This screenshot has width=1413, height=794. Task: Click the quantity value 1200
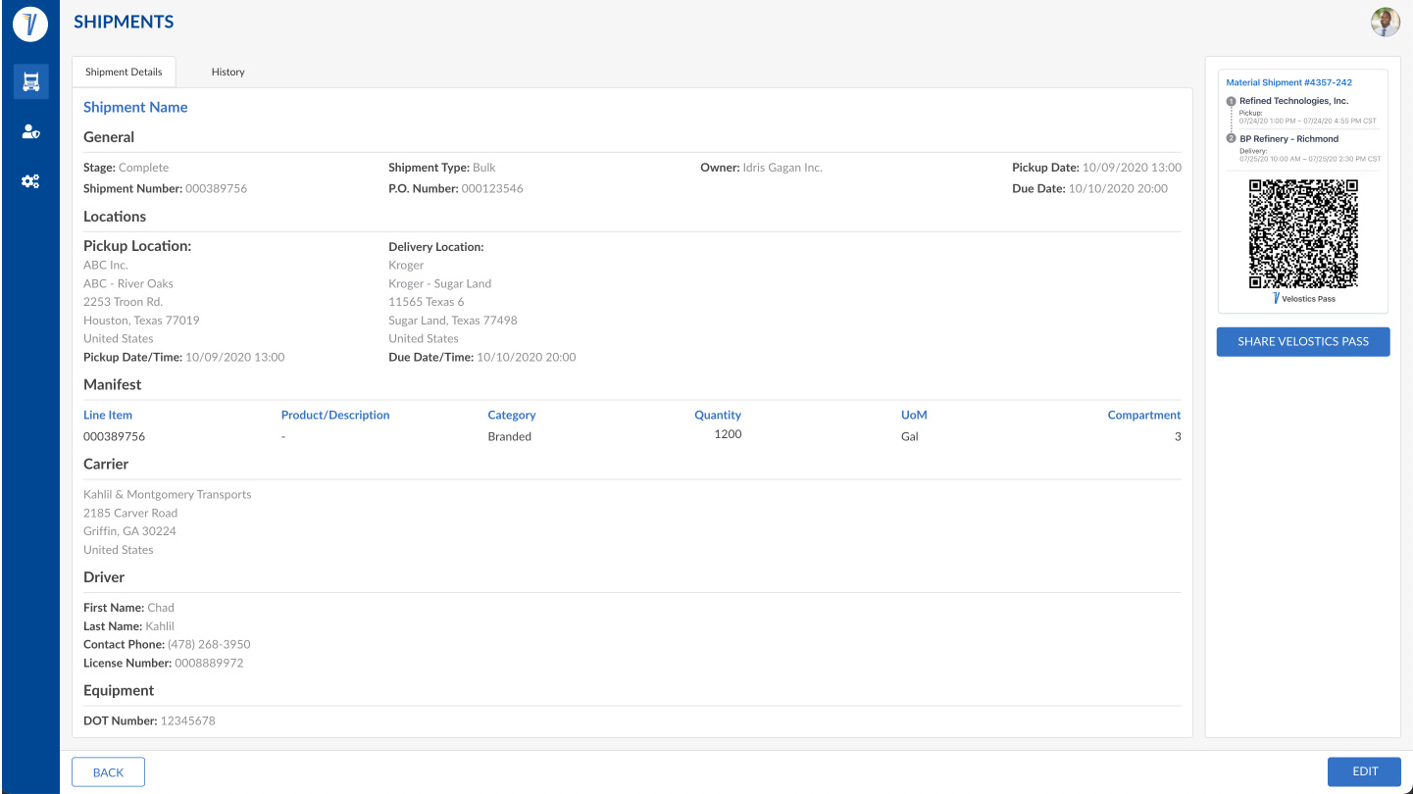coord(728,434)
